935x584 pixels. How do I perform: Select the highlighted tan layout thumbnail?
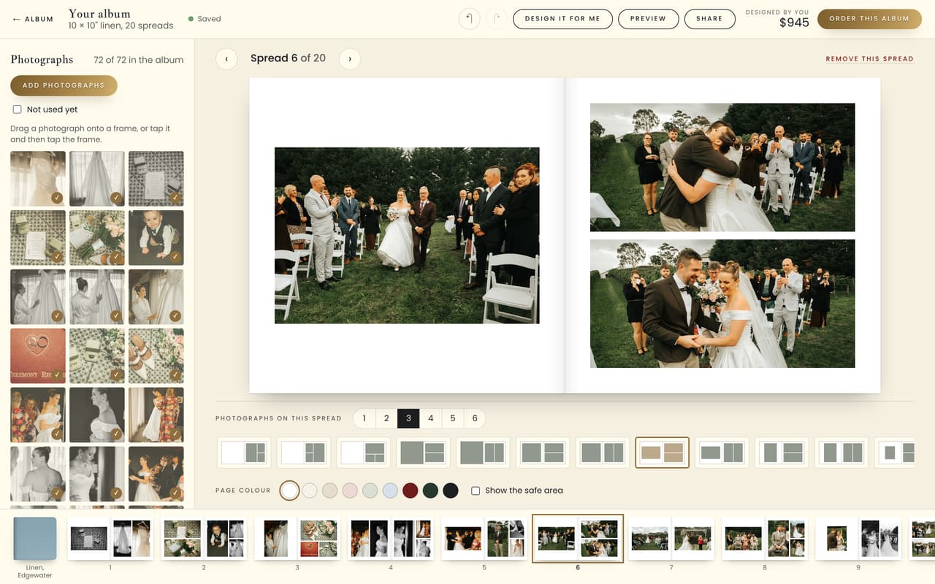coord(663,453)
